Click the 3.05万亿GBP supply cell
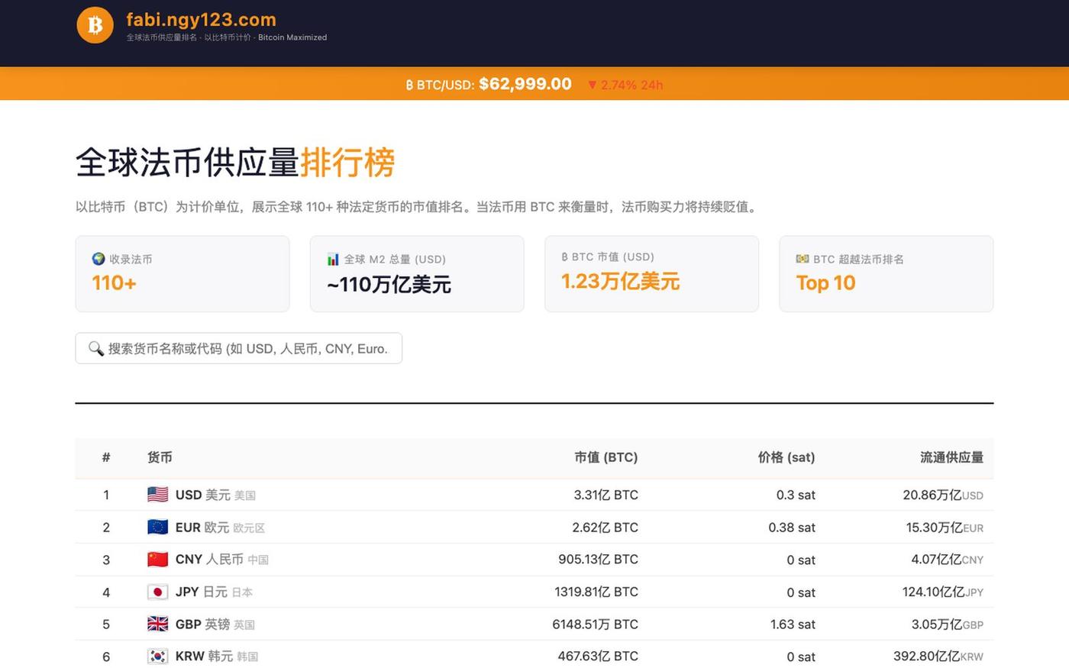Image resolution: width=1069 pixels, height=668 pixels. (x=947, y=624)
